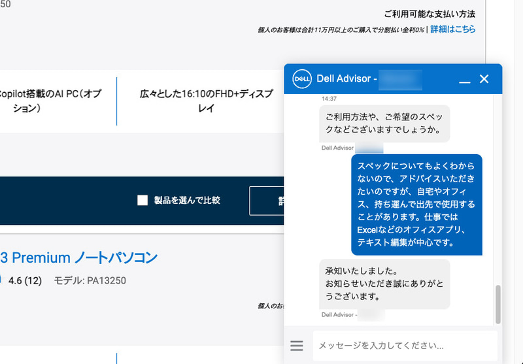Open the chat hamburger menu icon
This screenshot has width=523, height=364.
297,346
